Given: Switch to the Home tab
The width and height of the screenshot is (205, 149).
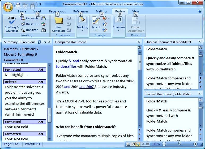Looking at the screenshot, I should pyautogui.click(x=22, y=11).
